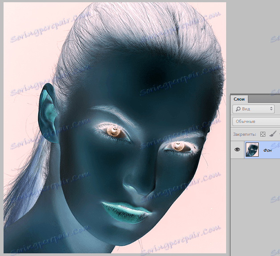Click the magnifier icon in layer filter
280x256 pixels.
pos(238,109)
